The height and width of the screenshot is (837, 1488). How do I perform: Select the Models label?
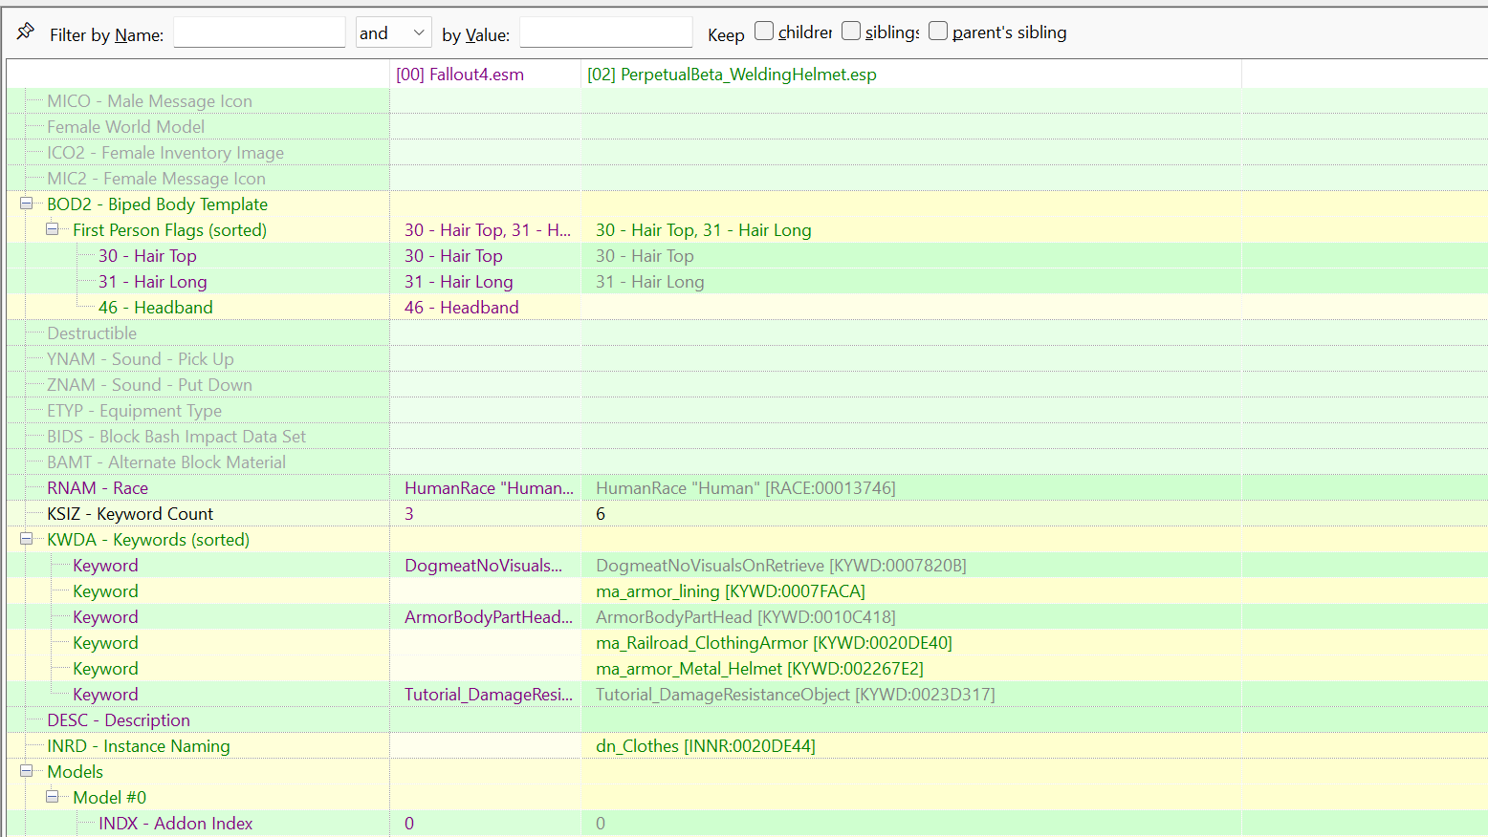click(x=75, y=772)
